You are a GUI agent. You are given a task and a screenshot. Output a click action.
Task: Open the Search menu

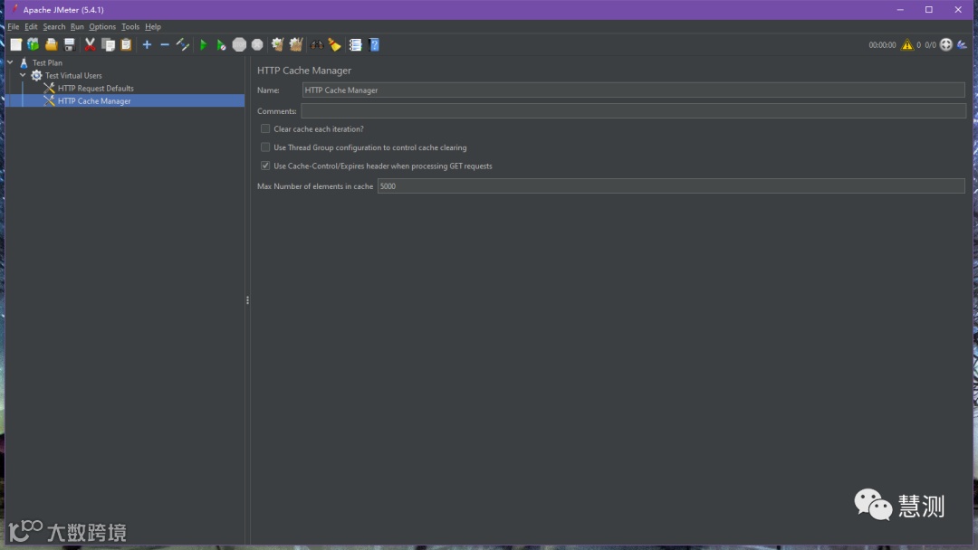click(x=54, y=27)
